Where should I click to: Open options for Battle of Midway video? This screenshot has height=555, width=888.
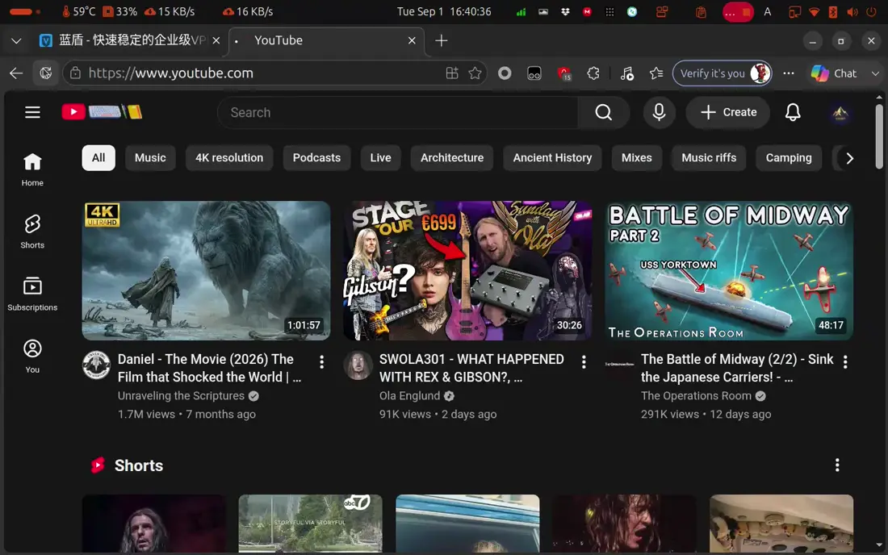[x=845, y=362]
